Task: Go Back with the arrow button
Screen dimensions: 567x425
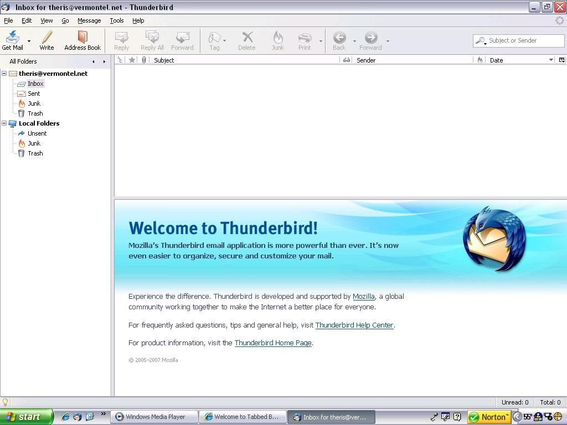Action: click(339, 41)
